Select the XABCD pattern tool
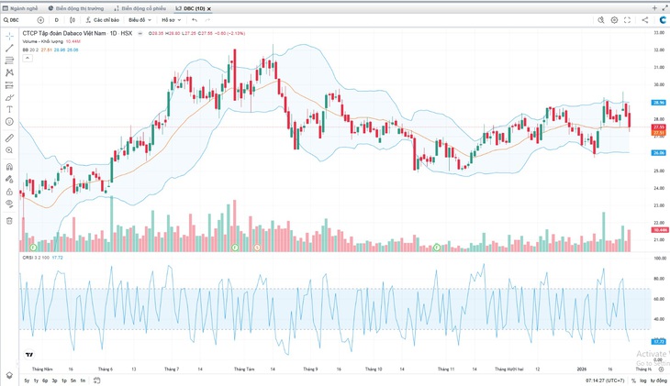This screenshot has width=670, height=386. point(9,73)
